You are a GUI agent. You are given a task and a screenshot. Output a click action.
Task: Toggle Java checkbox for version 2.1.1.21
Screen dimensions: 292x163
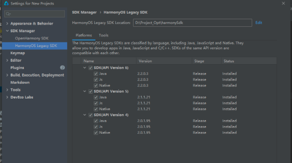click(x=96, y=97)
